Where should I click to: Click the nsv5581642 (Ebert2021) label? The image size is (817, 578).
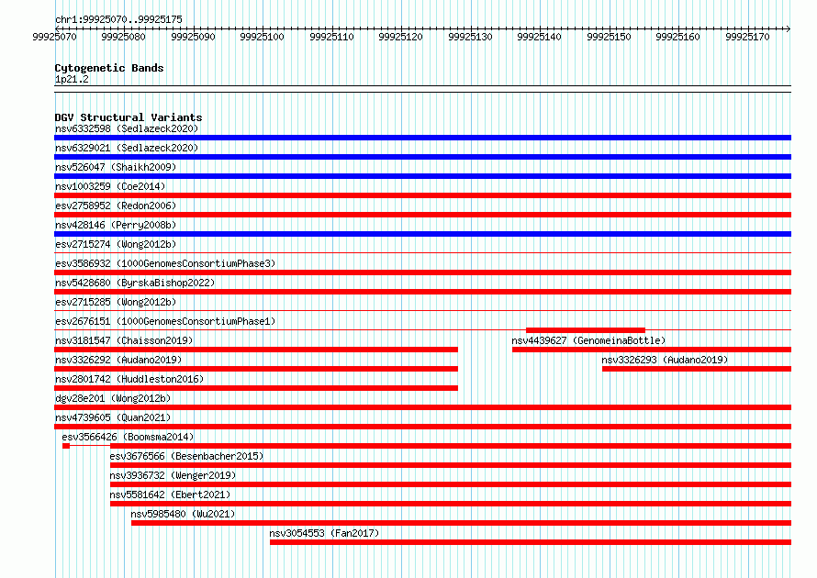[x=170, y=495]
